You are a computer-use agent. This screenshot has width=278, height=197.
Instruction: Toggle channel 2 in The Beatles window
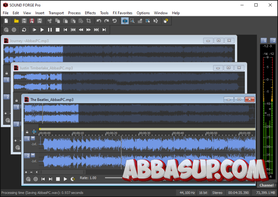pyautogui.click(x=27, y=156)
